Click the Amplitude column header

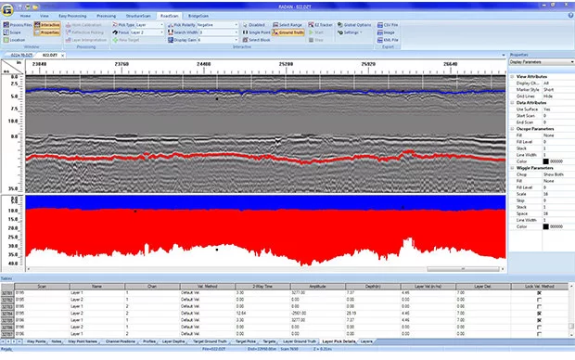point(317,287)
